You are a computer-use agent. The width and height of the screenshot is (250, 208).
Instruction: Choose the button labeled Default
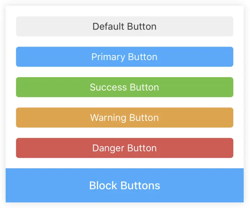(124, 26)
